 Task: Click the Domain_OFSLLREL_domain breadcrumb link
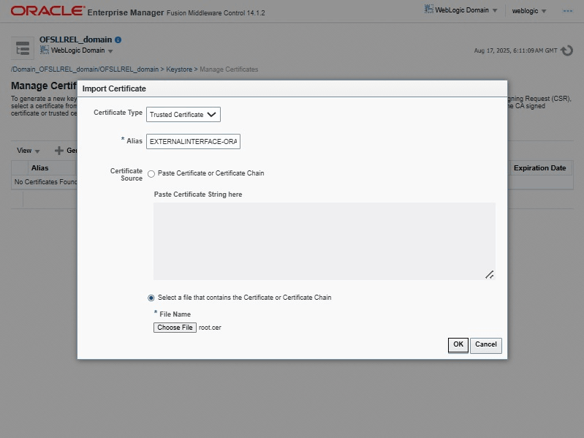(x=85, y=69)
